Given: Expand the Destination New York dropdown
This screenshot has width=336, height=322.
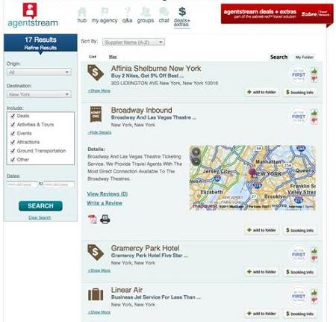Looking at the screenshot, I should (x=39, y=94).
